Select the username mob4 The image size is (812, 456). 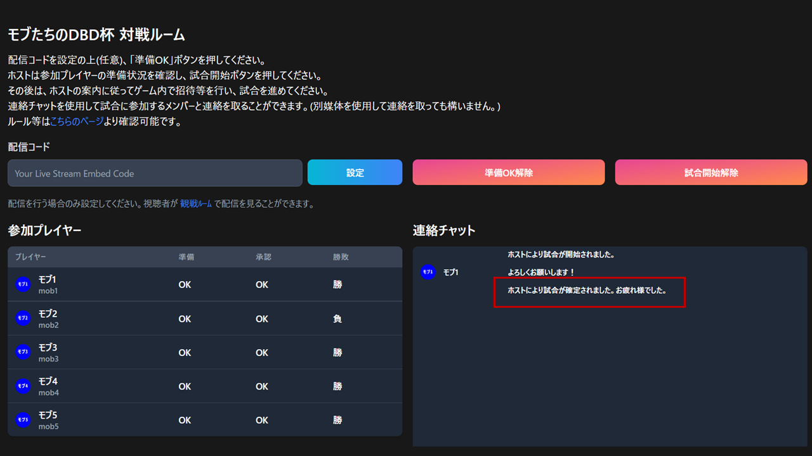tap(48, 393)
